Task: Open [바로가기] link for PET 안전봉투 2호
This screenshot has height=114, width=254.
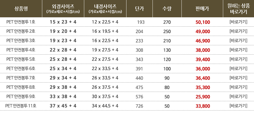Action: point(238,31)
